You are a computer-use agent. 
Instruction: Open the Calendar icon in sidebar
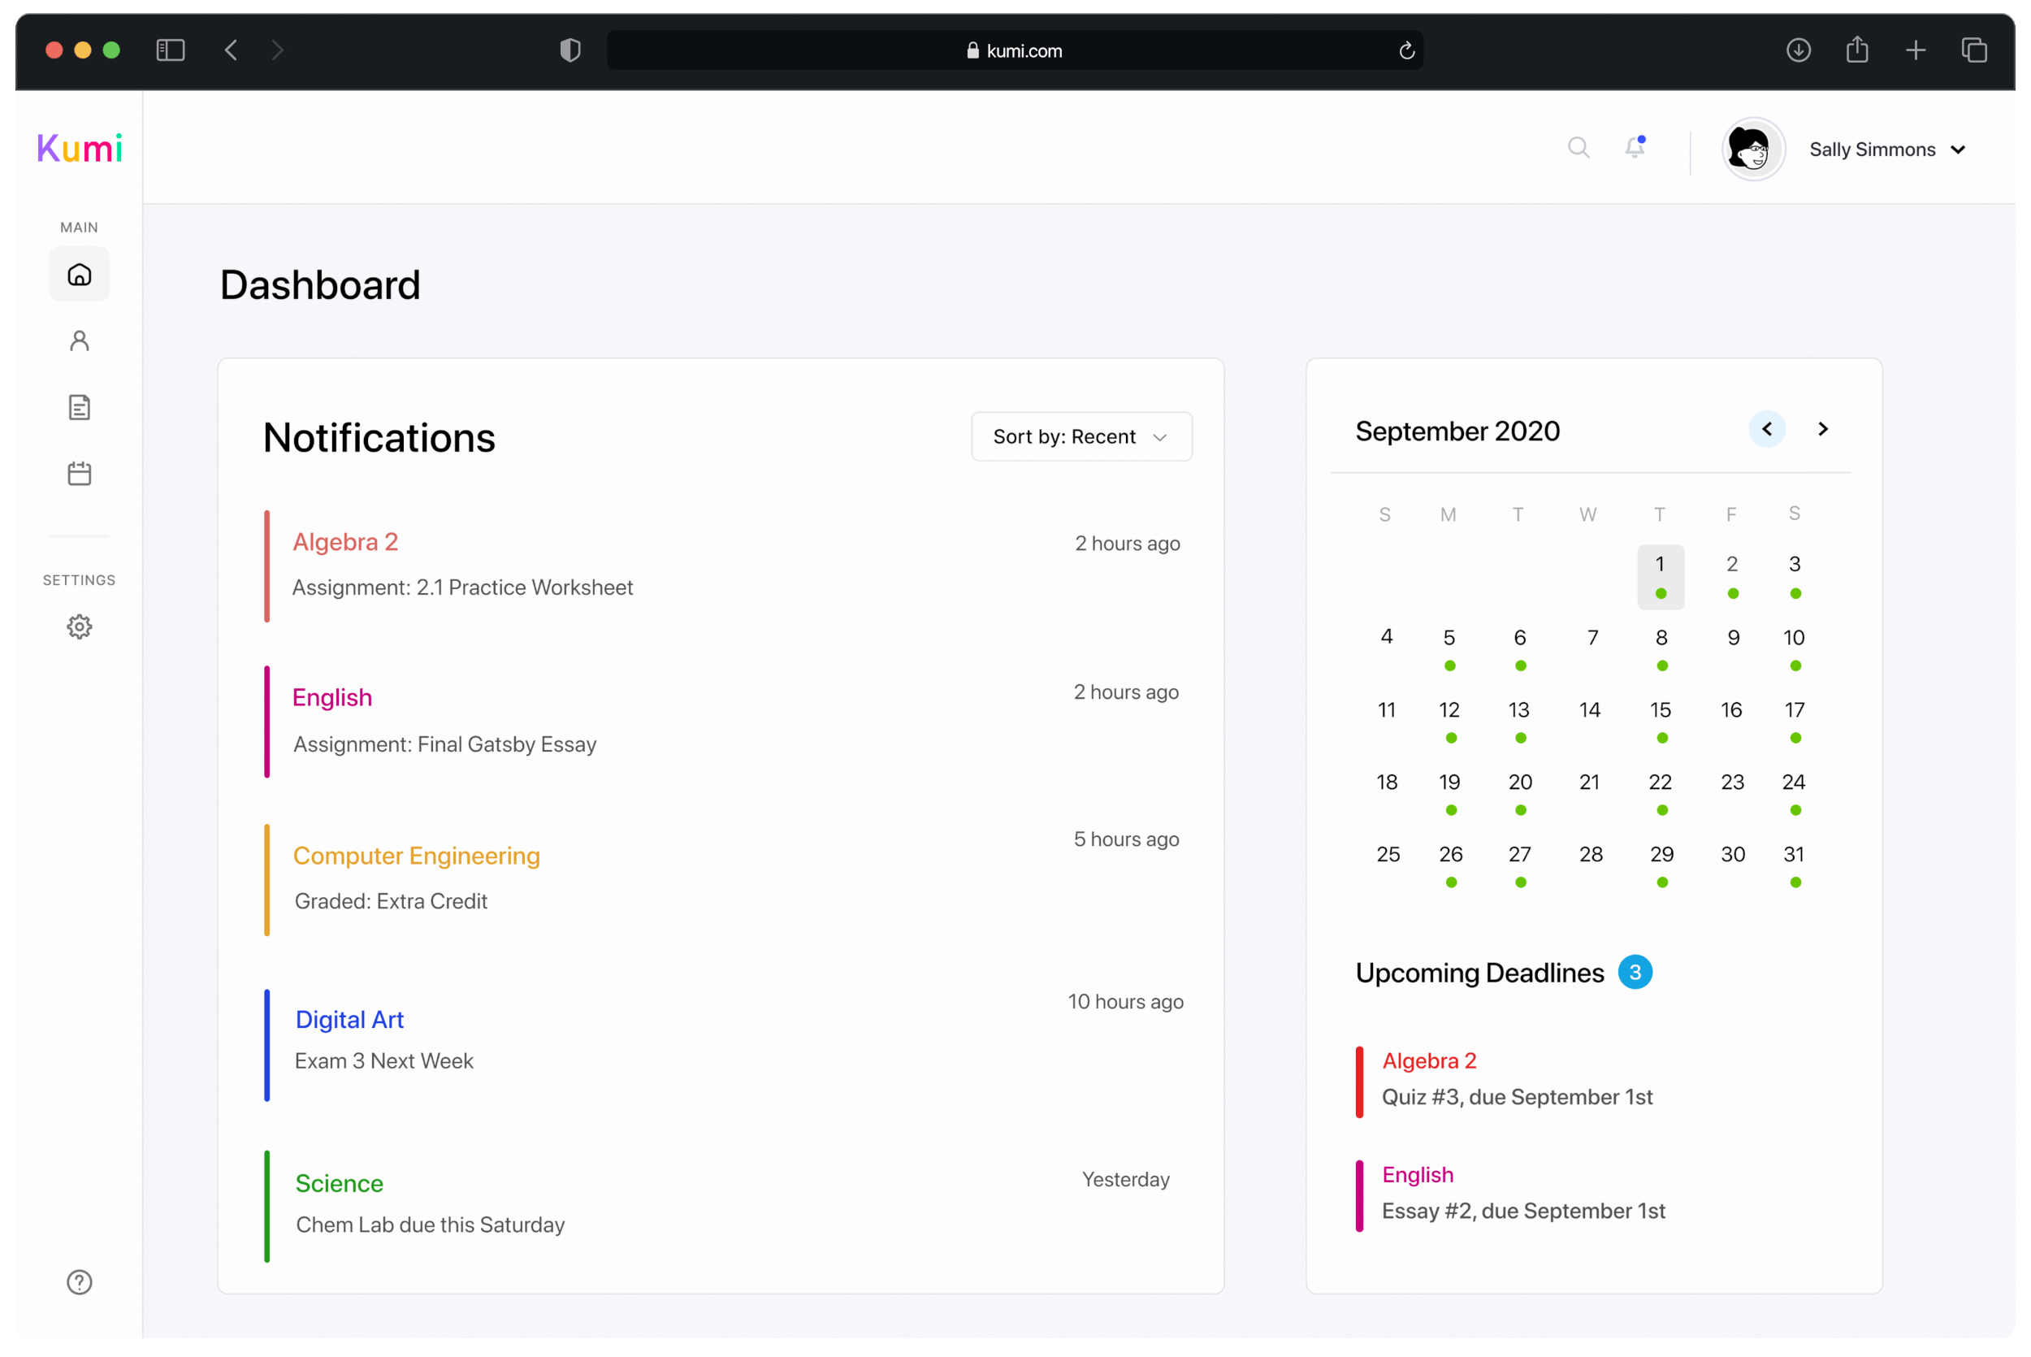tap(79, 474)
